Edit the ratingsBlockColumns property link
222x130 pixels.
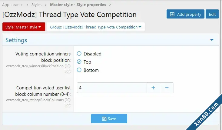[68, 105]
